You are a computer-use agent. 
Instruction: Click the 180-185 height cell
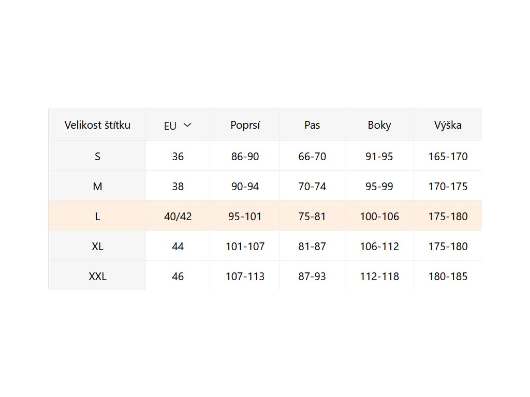448,276
